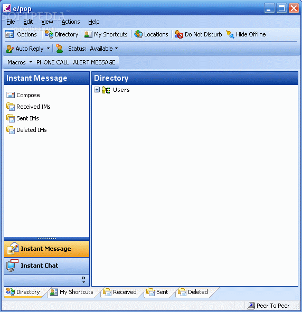Open the Status: Available dropdown
Viewport: 302px width, 312px height.
tap(93, 49)
